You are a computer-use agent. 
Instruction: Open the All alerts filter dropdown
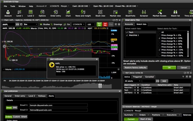[x=132, y=81]
